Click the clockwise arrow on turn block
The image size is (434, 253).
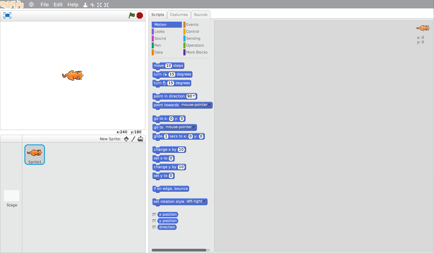[x=165, y=74]
